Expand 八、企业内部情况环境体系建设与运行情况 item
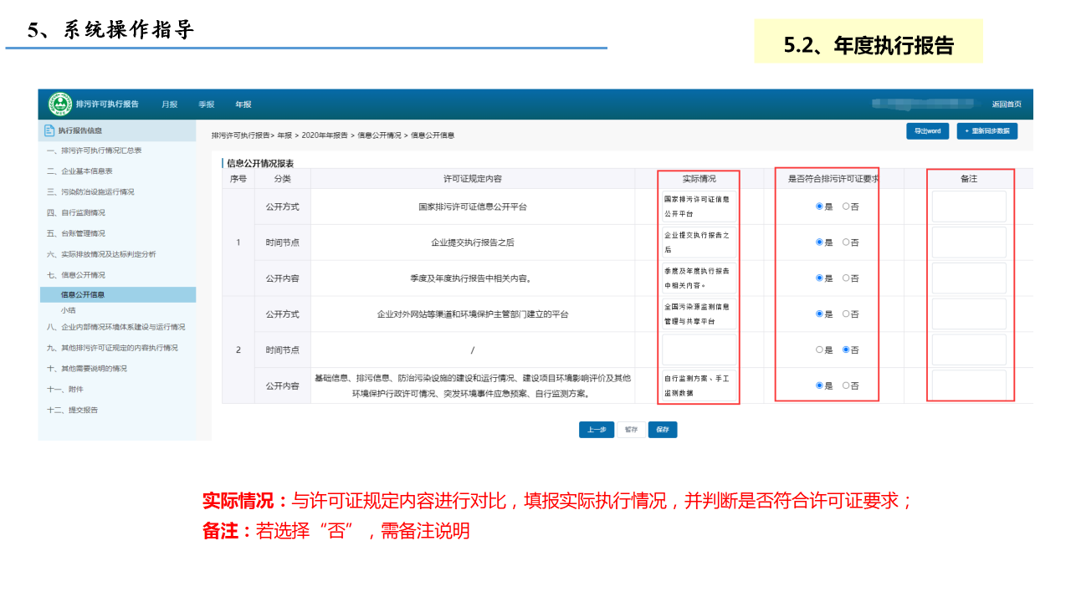 [x=116, y=327]
